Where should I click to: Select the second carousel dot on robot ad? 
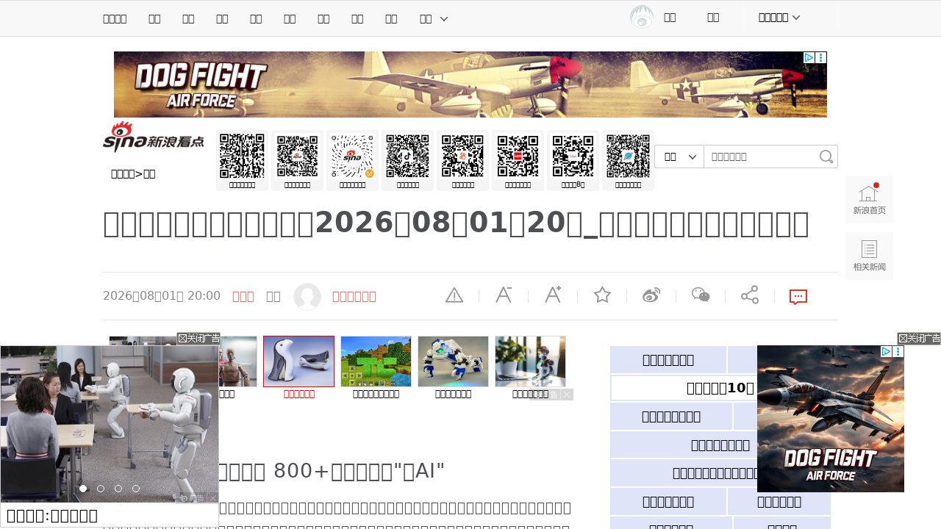(101, 489)
